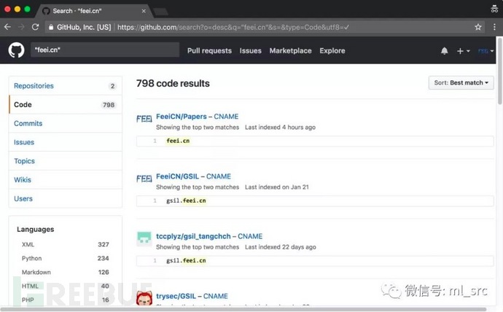Click "Last indexed 22 days ago" text

[x=281, y=247]
